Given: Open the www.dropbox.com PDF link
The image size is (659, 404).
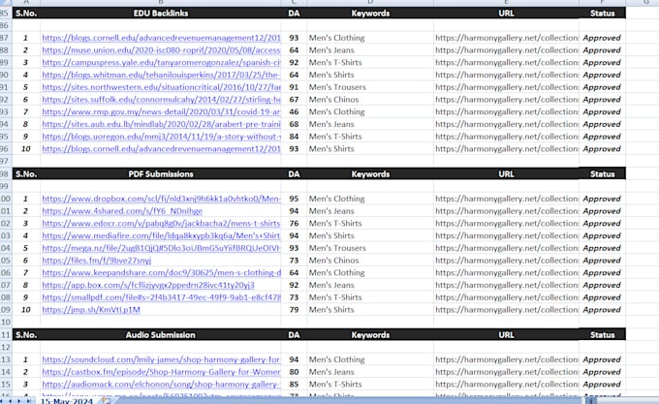Looking at the screenshot, I should tap(161, 199).
